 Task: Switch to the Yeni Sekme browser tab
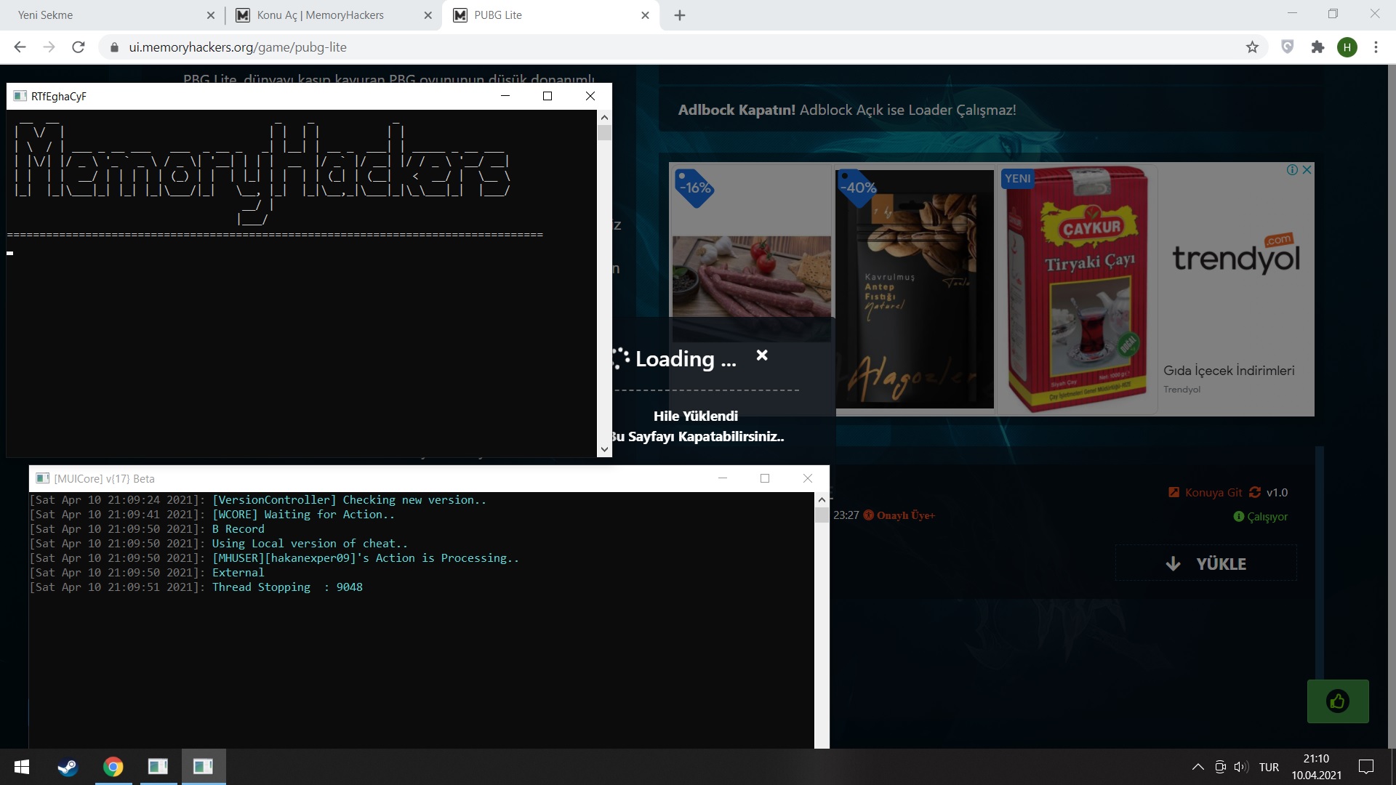(113, 15)
